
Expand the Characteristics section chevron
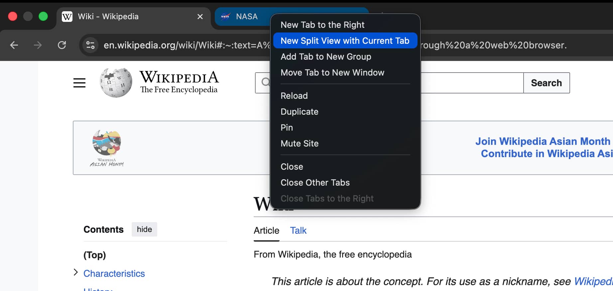point(76,272)
